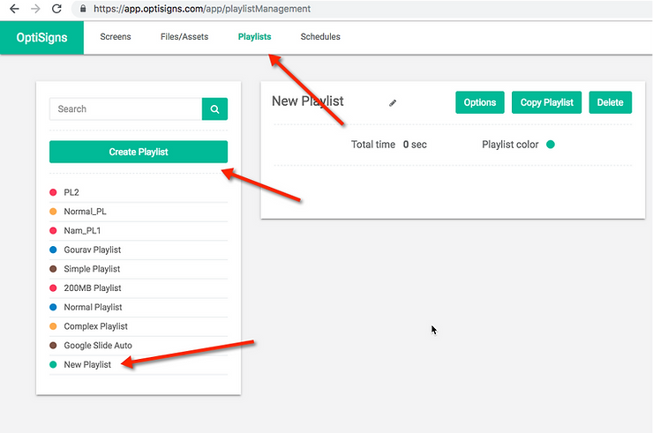Screen dimensions: 653x433
Task: Select the PL2 playlist
Action: pyautogui.click(x=139, y=192)
